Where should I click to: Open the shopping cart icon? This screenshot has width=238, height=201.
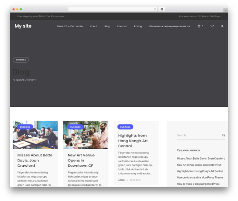coord(199,26)
